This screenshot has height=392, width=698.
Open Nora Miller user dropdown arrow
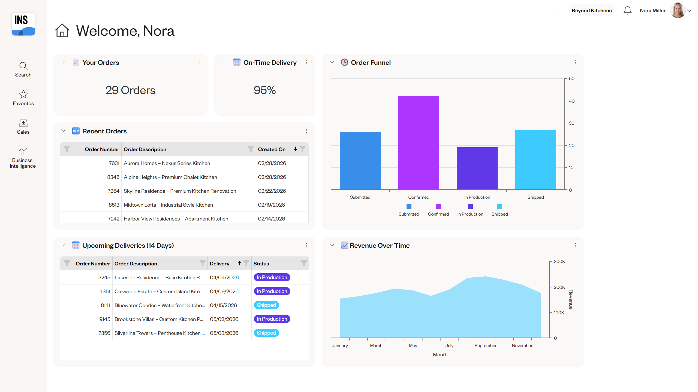(x=690, y=11)
